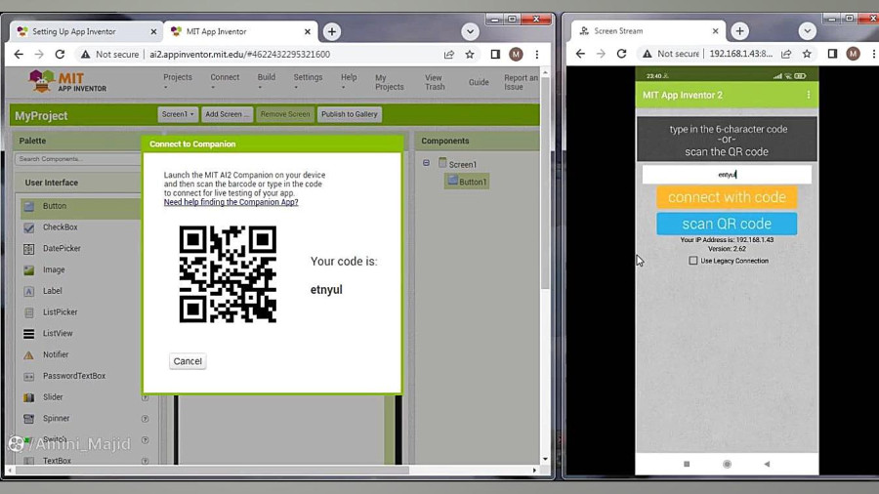Enable Use Legacy Connection checkbox
Screen dimensions: 879x494
[x=693, y=261]
